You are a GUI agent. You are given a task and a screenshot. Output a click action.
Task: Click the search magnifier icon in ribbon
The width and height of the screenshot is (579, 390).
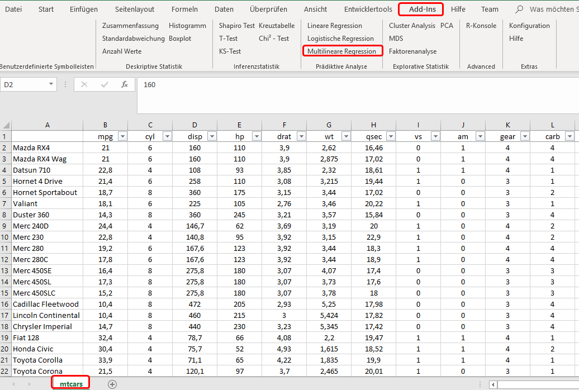pos(520,9)
